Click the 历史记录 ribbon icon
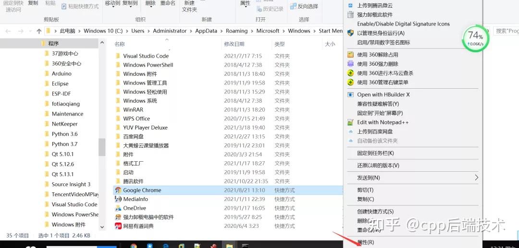Viewport: 519px width, 248px height. [259, 9]
